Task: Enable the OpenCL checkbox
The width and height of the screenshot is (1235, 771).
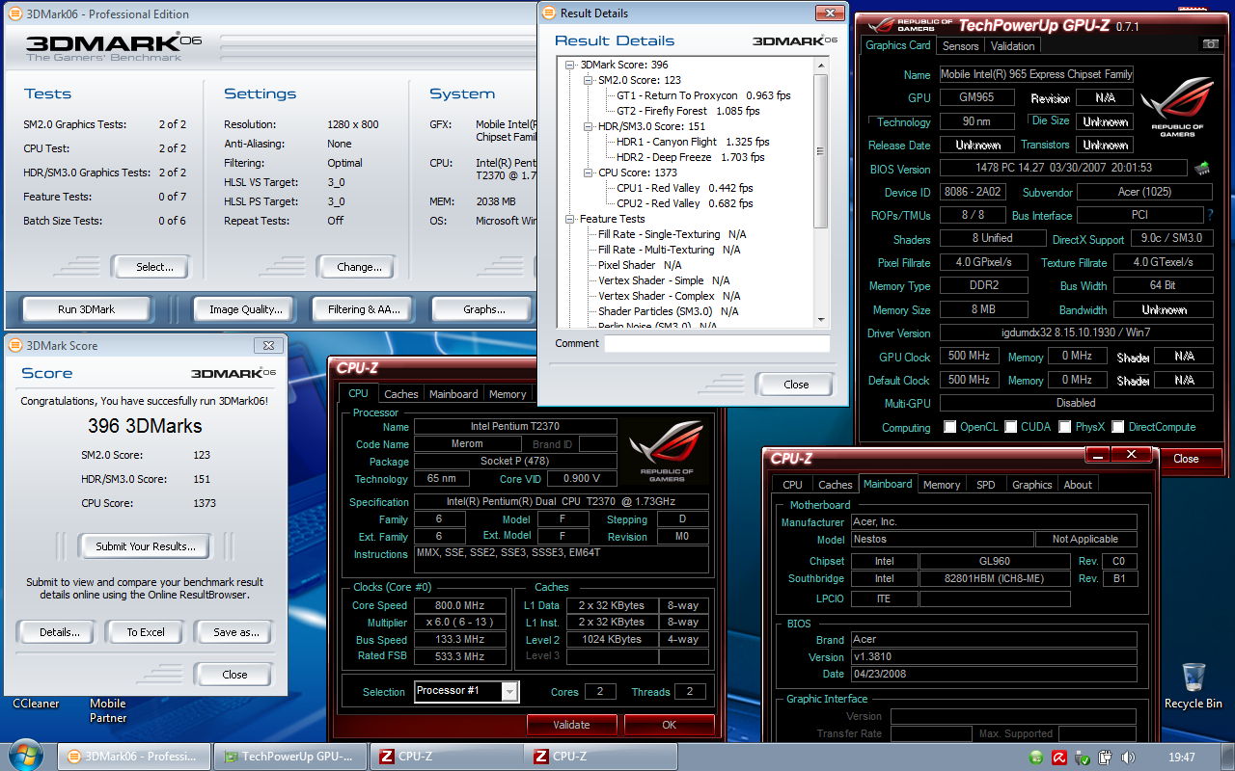Action: (x=950, y=427)
